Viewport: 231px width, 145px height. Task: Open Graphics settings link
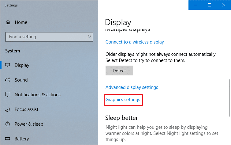[123, 100]
